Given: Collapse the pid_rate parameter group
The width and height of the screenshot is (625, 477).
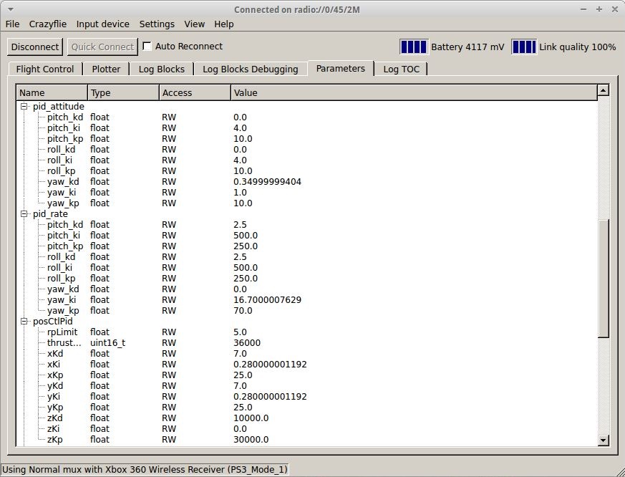Looking at the screenshot, I should pyautogui.click(x=24, y=213).
